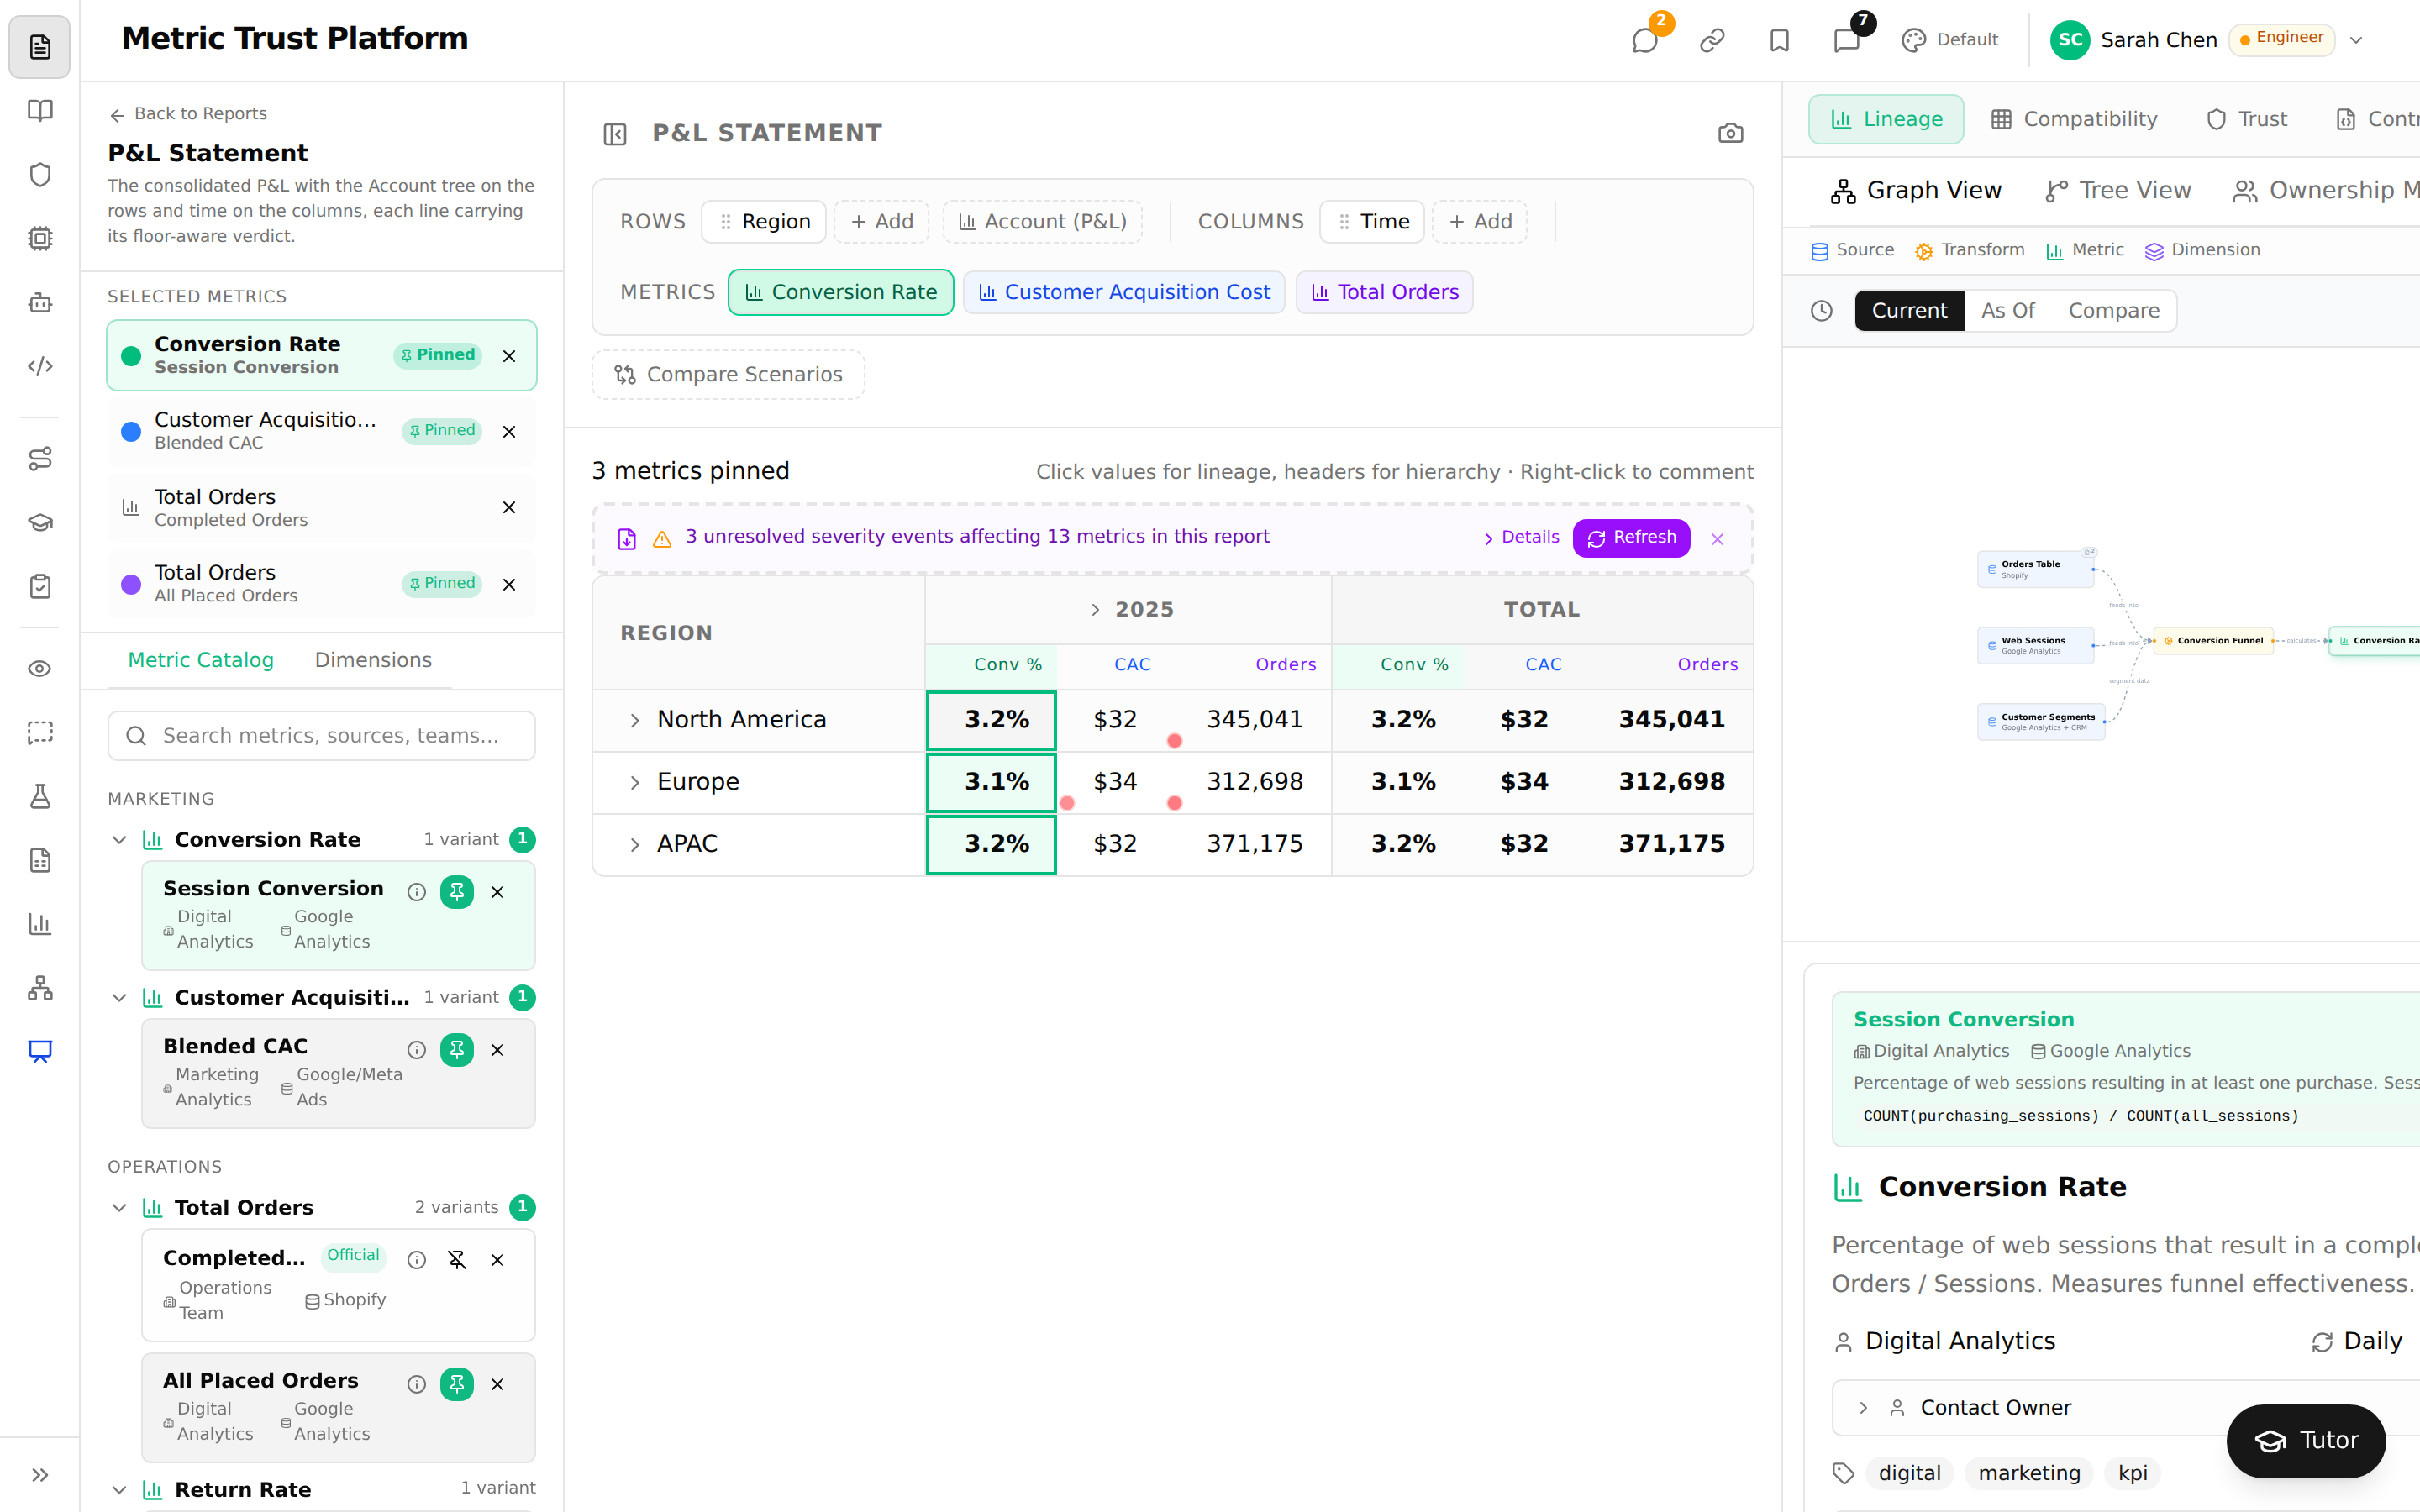Copy link via the chain icon
This screenshot has height=1512, width=2420.
click(x=1712, y=40)
